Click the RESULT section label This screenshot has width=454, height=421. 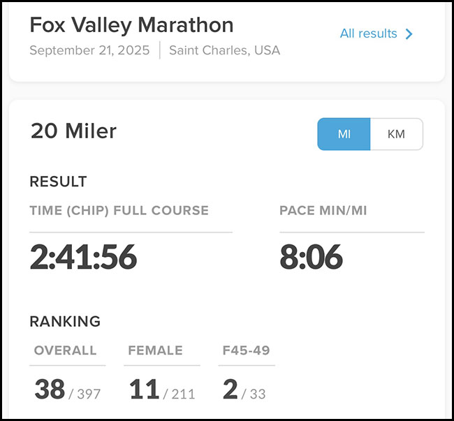[x=58, y=182]
